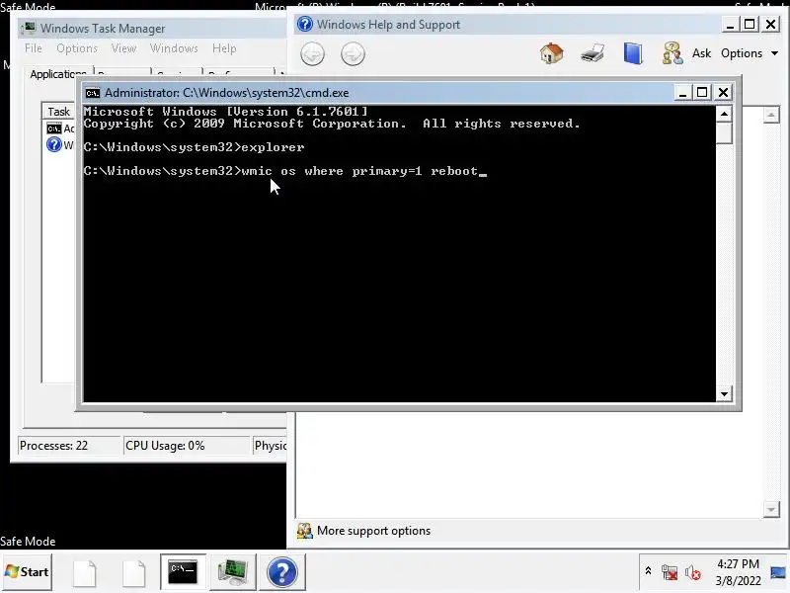790x593 pixels.
Task: Click the network tray icon
Action: coord(670,572)
